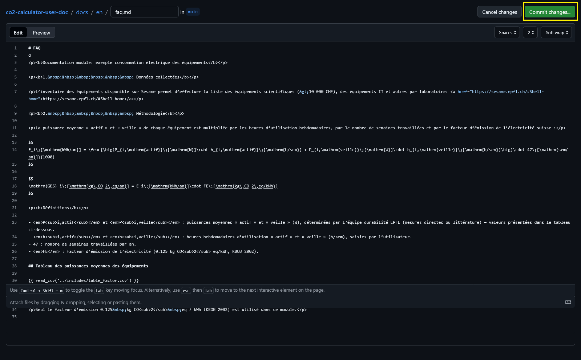Click the line '47 : nombre de semaines'
The width and height of the screenshot is (581, 360).
(82, 244)
